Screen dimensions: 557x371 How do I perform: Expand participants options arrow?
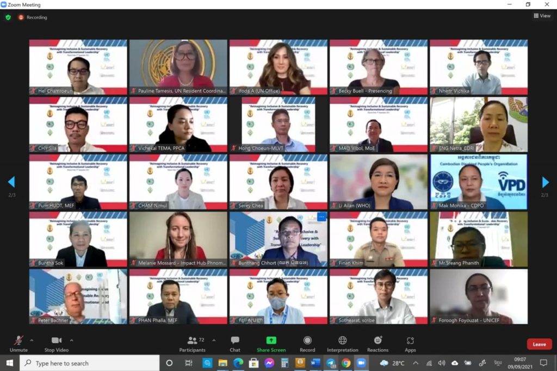pyautogui.click(x=214, y=341)
